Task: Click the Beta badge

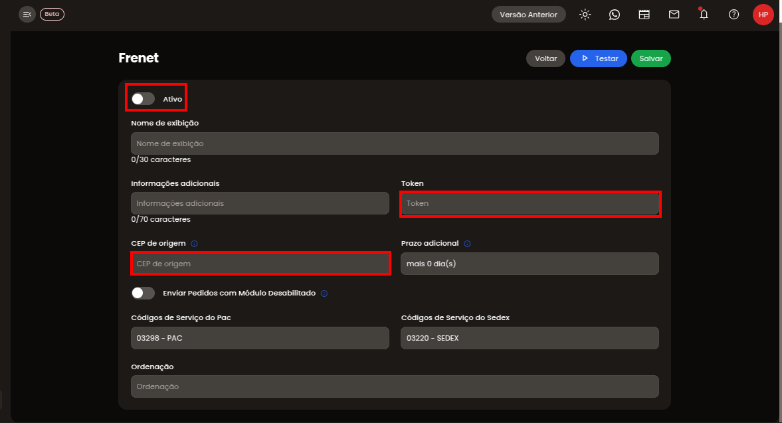Action: pyautogui.click(x=52, y=14)
